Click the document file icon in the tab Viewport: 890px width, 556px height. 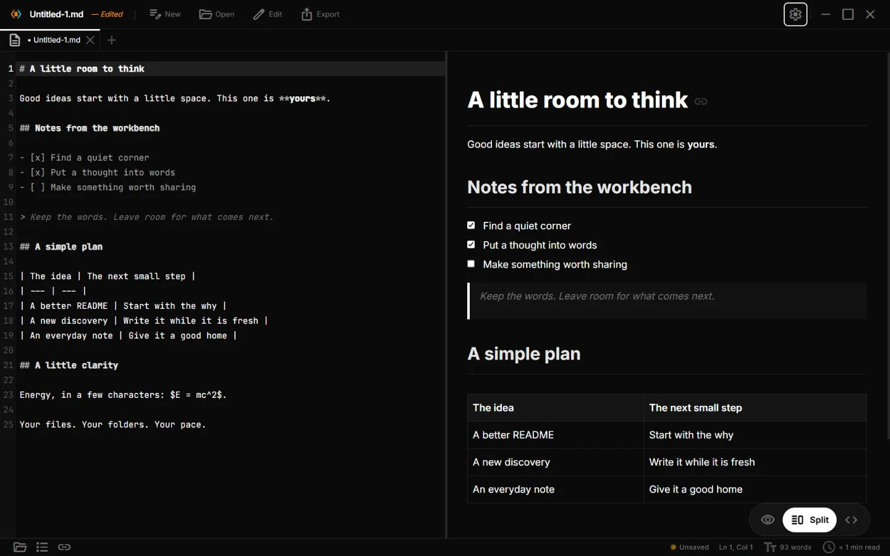tap(15, 40)
